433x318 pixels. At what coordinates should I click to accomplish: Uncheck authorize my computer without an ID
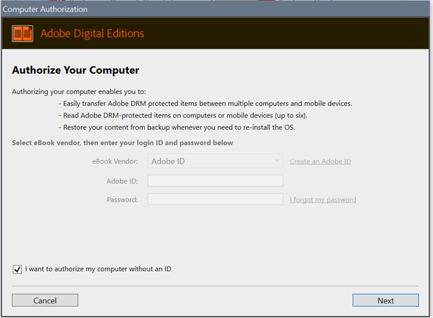17,269
